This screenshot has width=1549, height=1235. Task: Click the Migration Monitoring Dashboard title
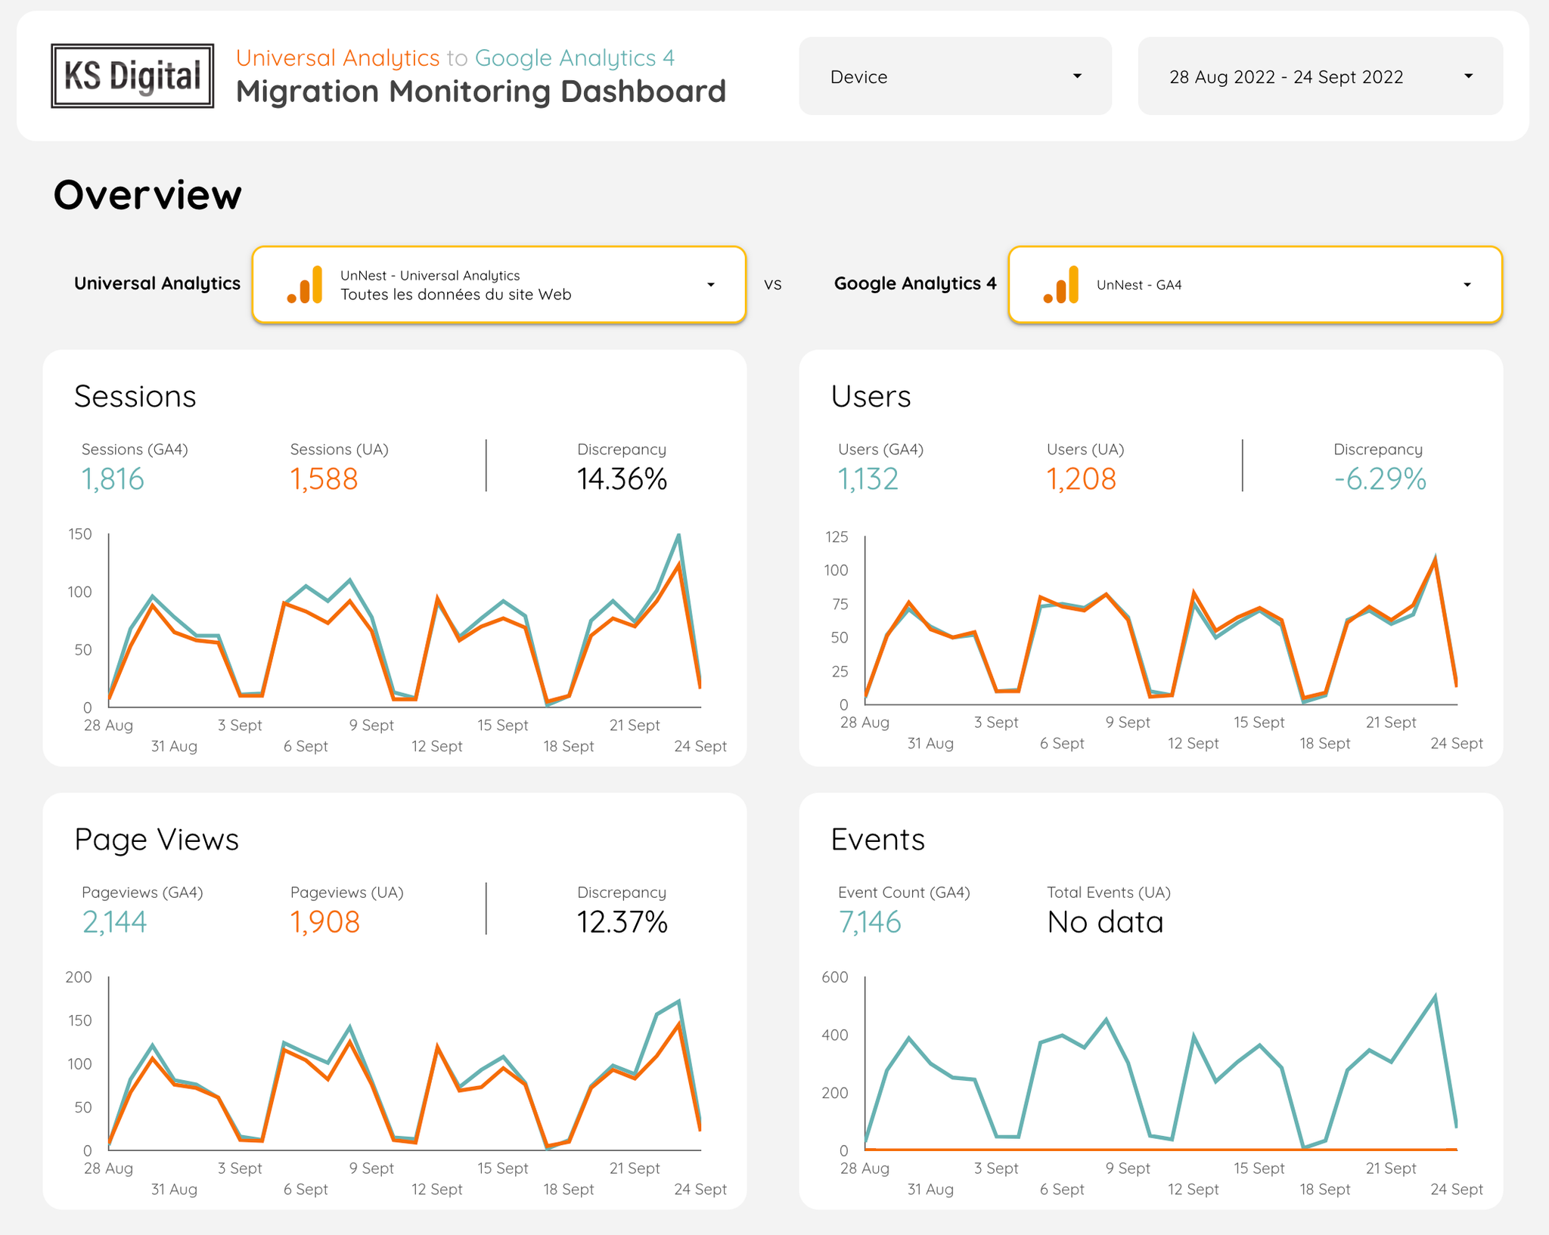coord(481,91)
